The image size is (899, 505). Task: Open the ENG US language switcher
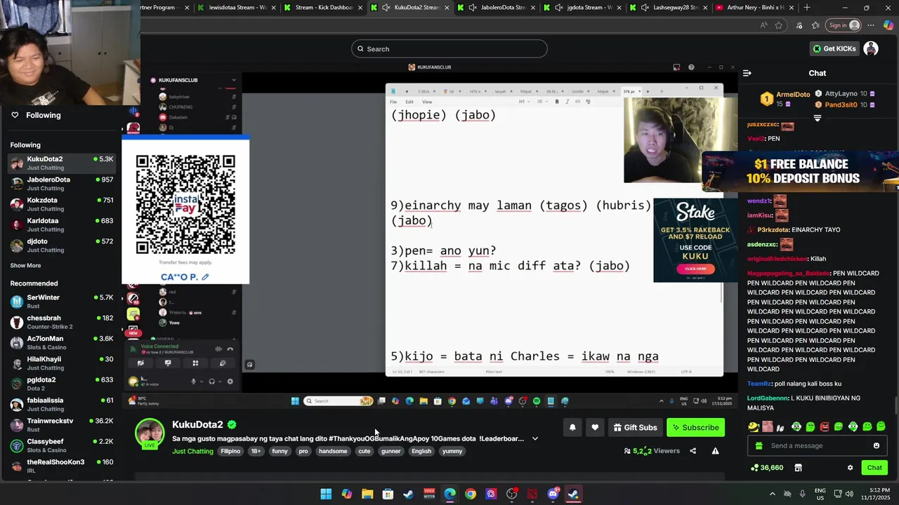click(820, 494)
